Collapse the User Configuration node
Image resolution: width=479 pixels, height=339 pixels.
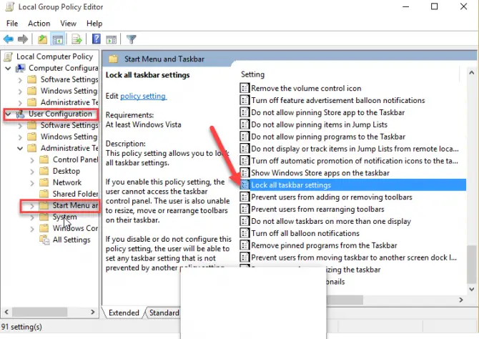(9, 114)
